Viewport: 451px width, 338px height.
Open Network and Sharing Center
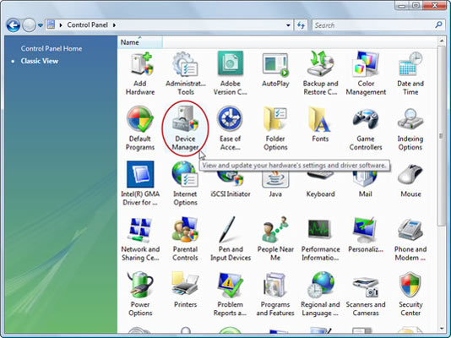tap(140, 239)
